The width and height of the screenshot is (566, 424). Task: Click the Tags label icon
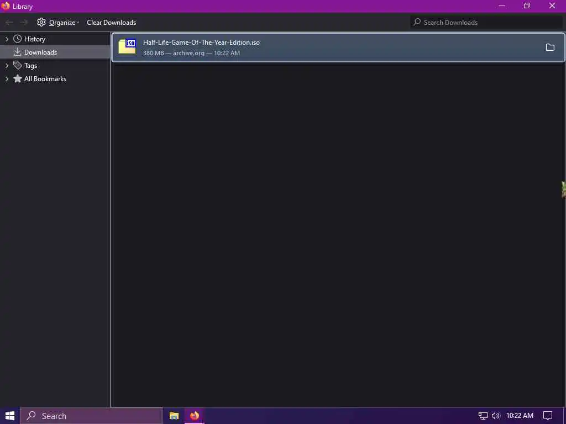pos(17,65)
